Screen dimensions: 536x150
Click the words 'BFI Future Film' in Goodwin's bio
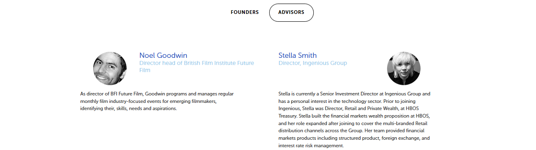tap(127, 94)
